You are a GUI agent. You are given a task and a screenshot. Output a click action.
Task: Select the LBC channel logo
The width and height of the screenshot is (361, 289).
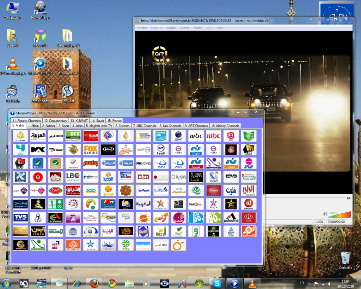[x=73, y=177]
